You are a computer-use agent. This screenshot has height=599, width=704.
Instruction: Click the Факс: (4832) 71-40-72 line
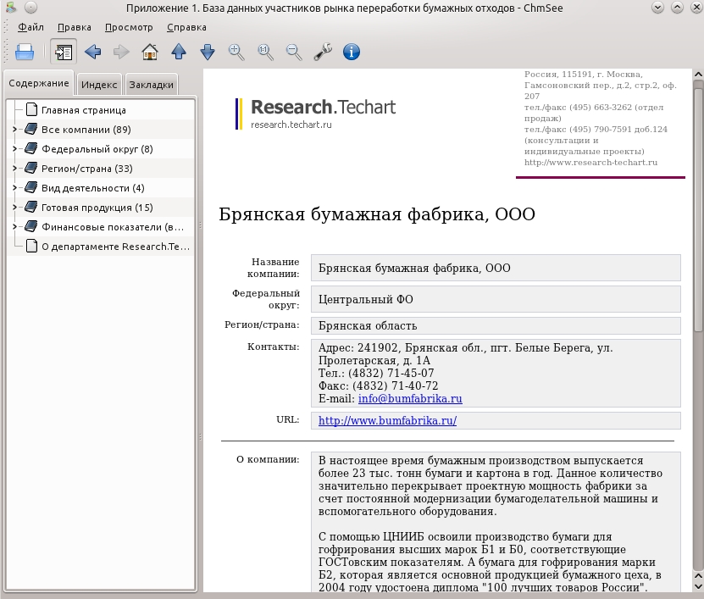click(378, 385)
